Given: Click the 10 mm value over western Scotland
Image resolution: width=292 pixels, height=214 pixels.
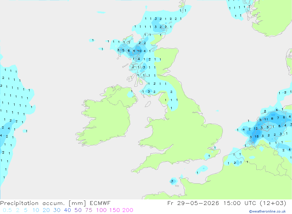Looking at the screenshot, I should pos(139,51).
